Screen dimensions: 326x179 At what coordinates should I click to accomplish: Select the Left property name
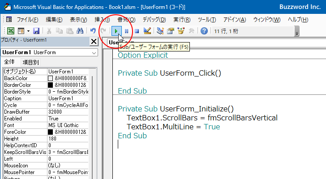tap(9, 159)
